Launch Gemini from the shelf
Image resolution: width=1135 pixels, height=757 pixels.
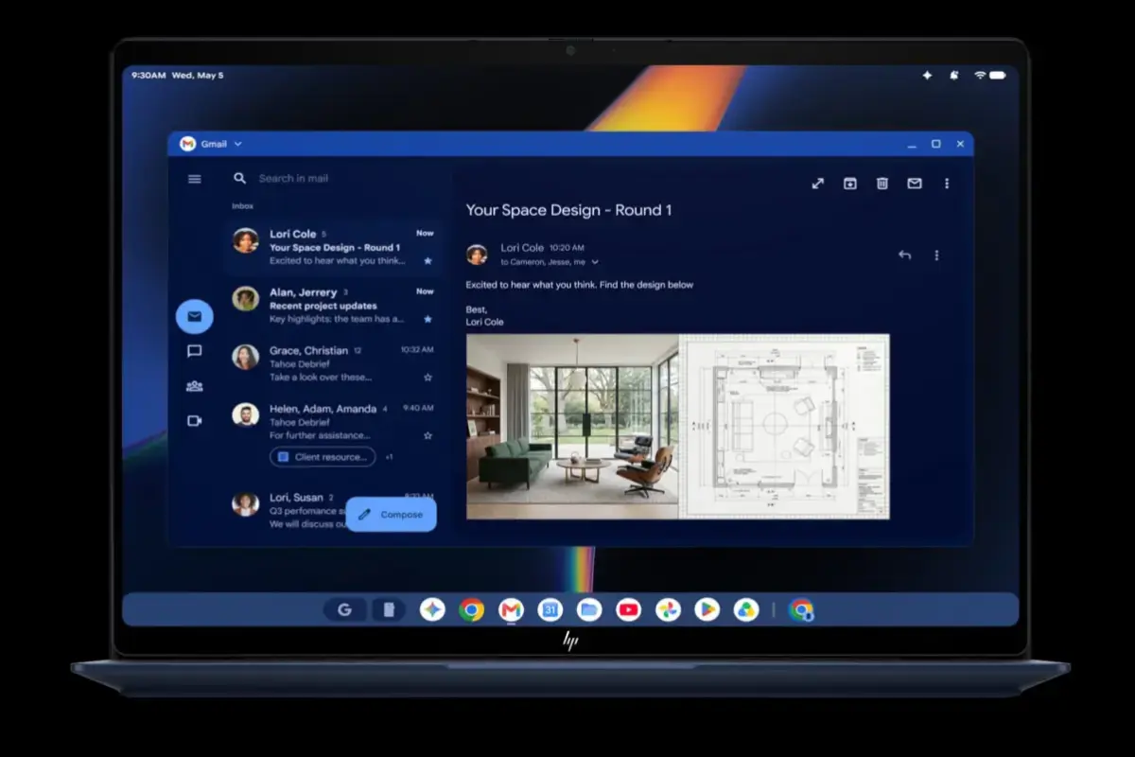[x=432, y=610]
